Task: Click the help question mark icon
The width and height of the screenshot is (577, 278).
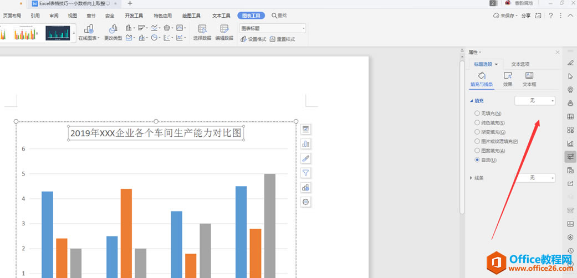Action: [550, 16]
